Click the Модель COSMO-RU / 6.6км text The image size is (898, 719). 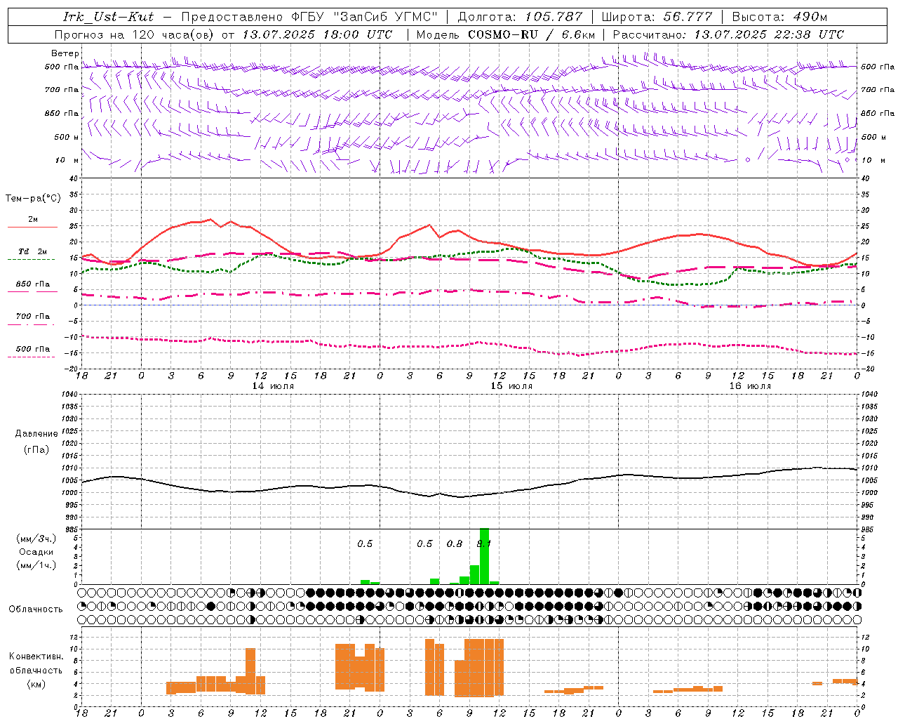tap(505, 34)
